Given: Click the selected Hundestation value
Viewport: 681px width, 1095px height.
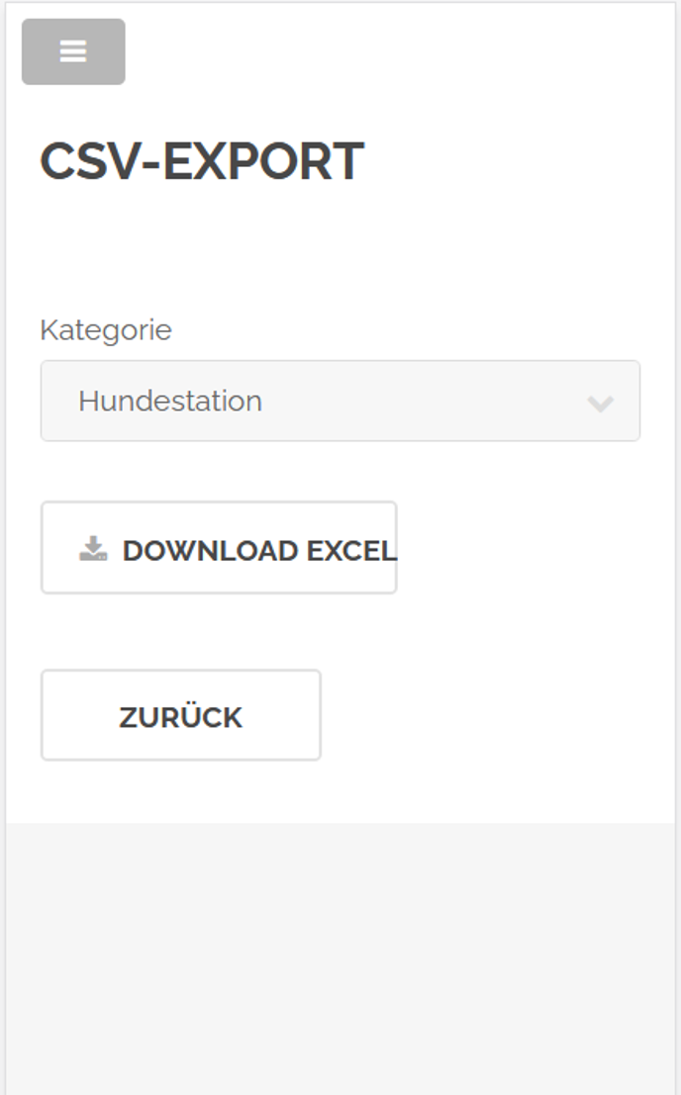Looking at the screenshot, I should (x=170, y=401).
